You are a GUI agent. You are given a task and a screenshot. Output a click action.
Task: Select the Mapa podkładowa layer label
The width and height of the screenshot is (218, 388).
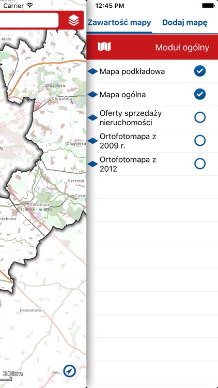coord(132,71)
